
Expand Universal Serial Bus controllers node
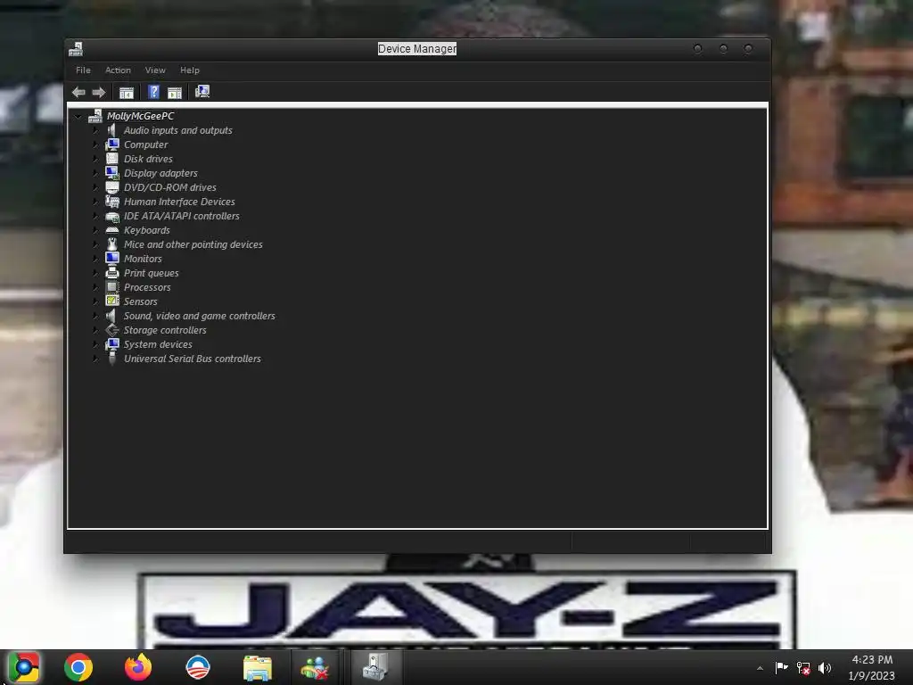coord(95,359)
